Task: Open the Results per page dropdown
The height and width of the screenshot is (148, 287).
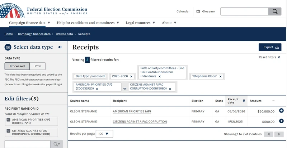Action: pyautogui.click(x=104, y=134)
